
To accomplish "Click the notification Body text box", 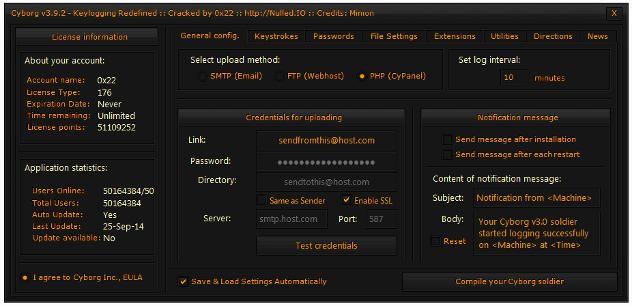I will 536,234.
